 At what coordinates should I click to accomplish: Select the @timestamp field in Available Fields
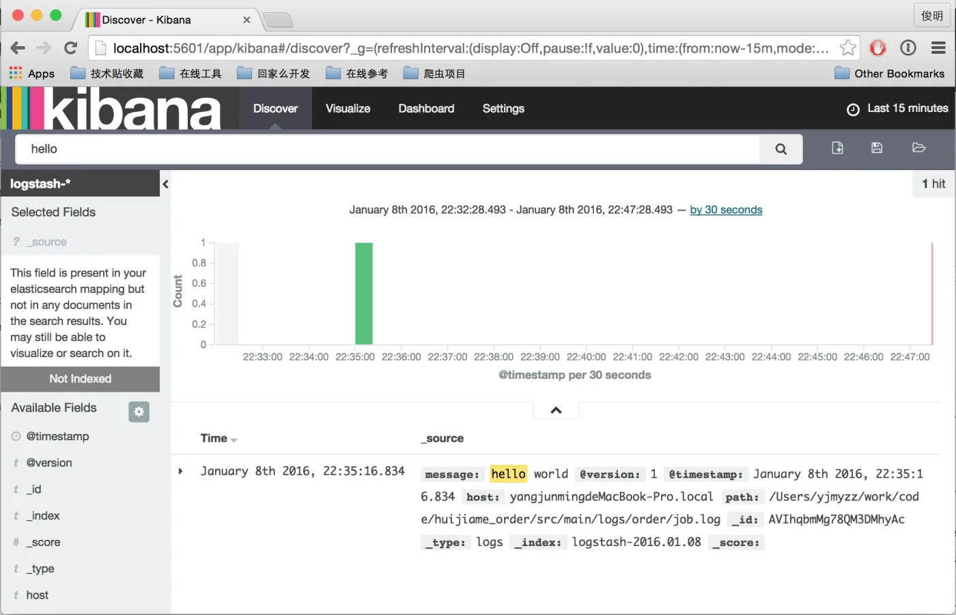tap(57, 436)
